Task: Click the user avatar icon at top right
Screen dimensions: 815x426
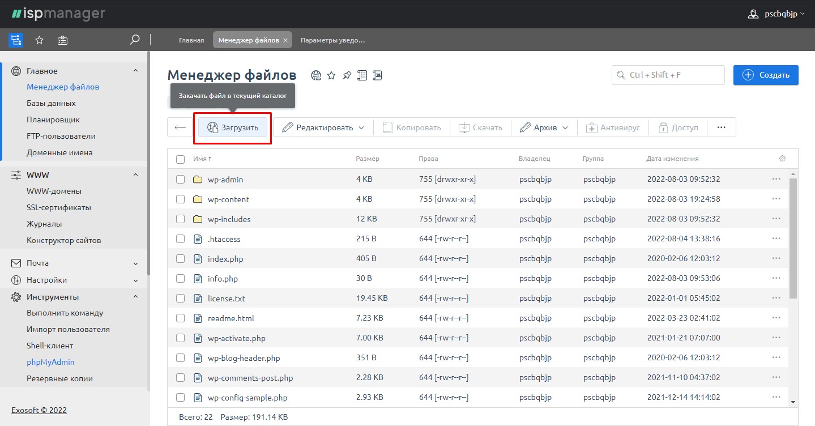Action: (753, 14)
